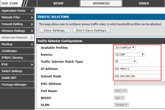Click the IP Address input field
The height and width of the screenshot is (110, 165).
(x=139, y=69)
